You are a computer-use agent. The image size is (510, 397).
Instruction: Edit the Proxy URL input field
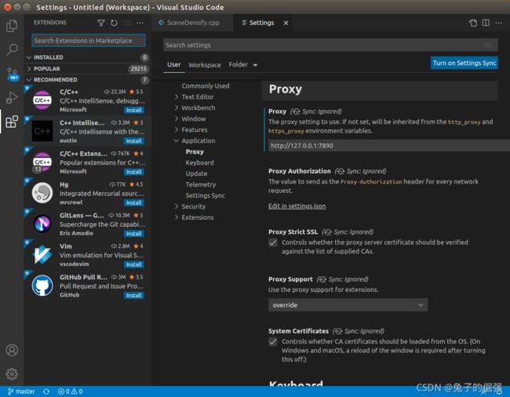pyautogui.click(x=389, y=146)
